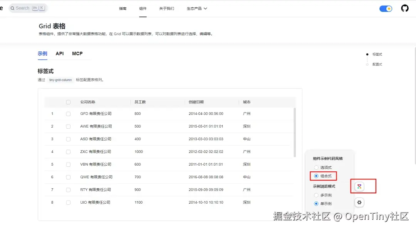
Task: Open the GitHub repository icon
Action: (x=404, y=8)
